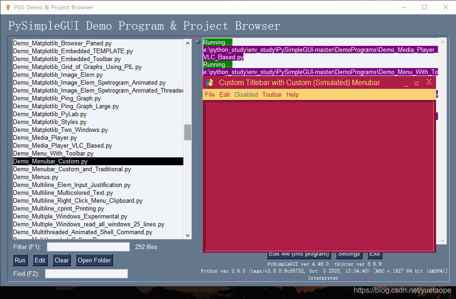Click the Edit button below the filter
The height and width of the screenshot is (299, 456).
coord(40,260)
